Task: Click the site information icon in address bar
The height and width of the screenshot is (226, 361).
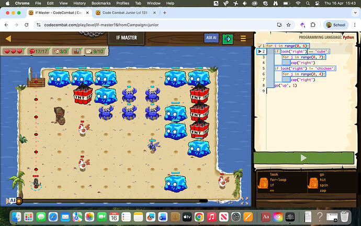Action: [38, 25]
